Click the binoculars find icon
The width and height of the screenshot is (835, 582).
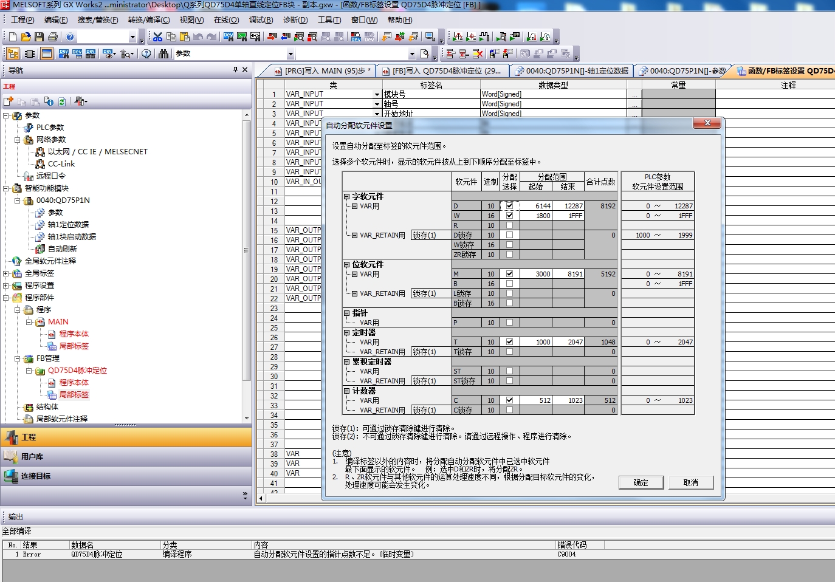pos(163,53)
